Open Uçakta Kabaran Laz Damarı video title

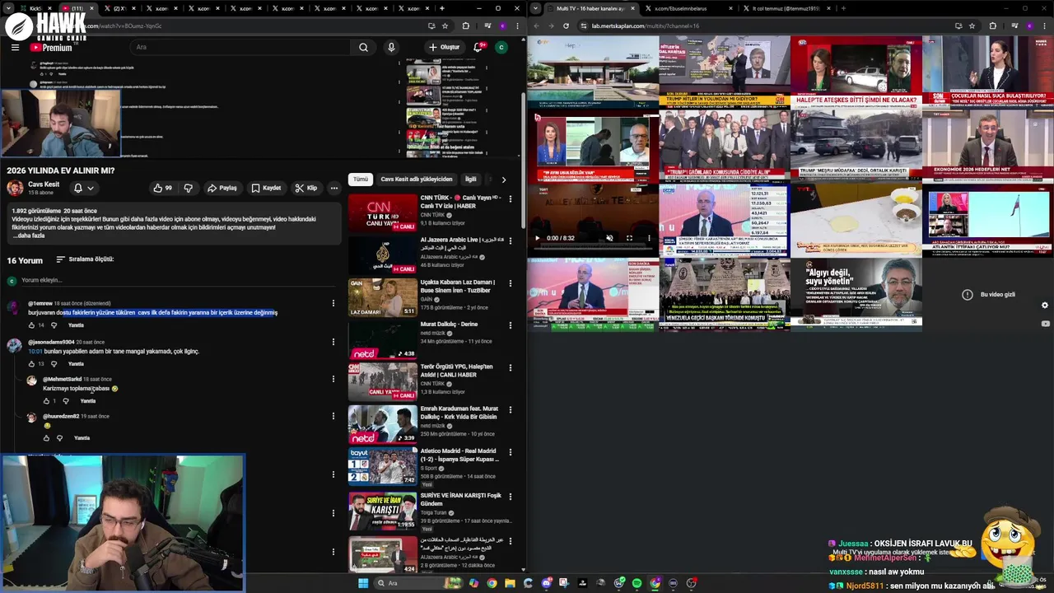coord(457,286)
